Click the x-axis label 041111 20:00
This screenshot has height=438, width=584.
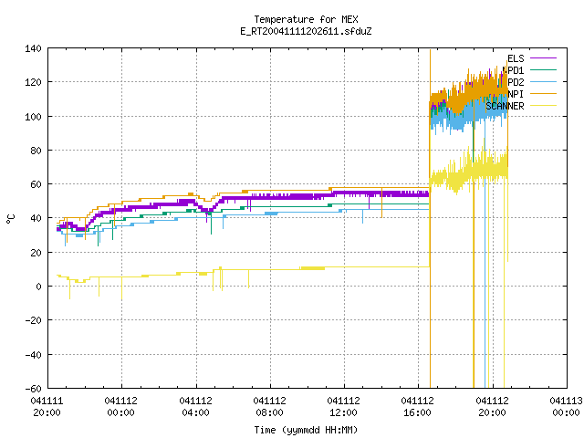47,407
